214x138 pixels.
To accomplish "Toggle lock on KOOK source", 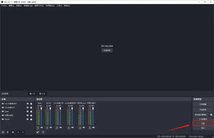I will point(31,119).
